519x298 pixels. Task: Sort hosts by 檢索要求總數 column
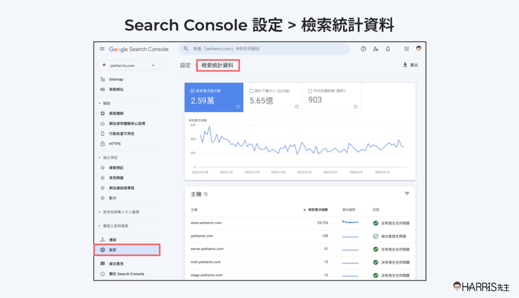click(315, 210)
